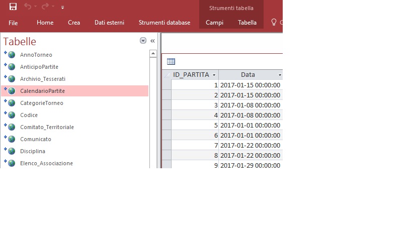Image resolution: width=412 pixels, height=231 pixels.
Task: Click the select-all corner of the datasheet
Action: (x=167, y=75)
